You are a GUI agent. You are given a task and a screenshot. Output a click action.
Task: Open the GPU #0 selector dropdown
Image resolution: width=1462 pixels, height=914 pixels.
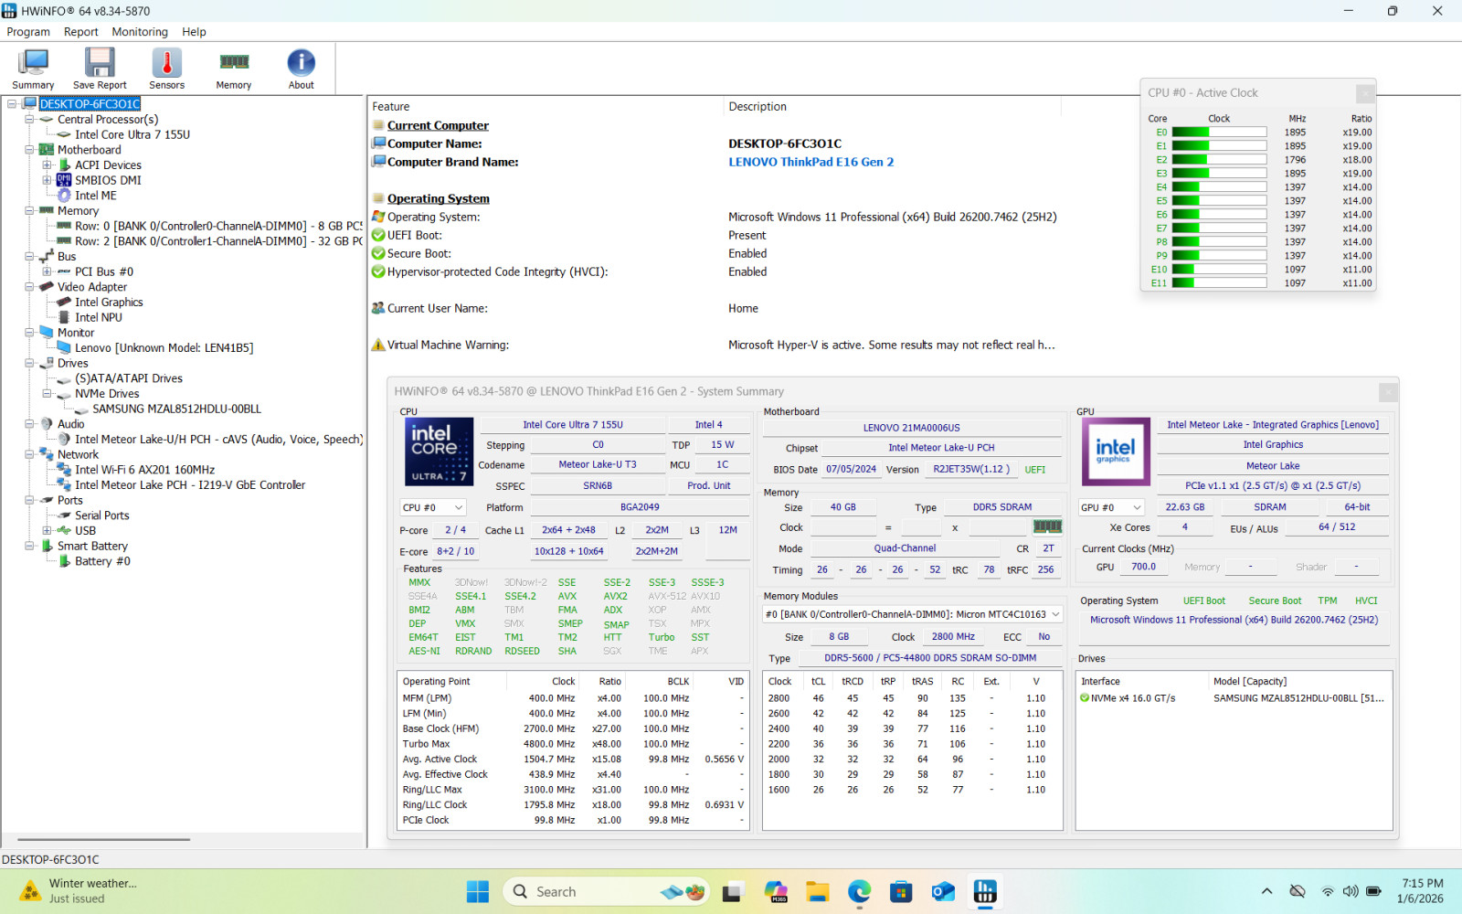pyautogui.click(x=1111, y=507)
